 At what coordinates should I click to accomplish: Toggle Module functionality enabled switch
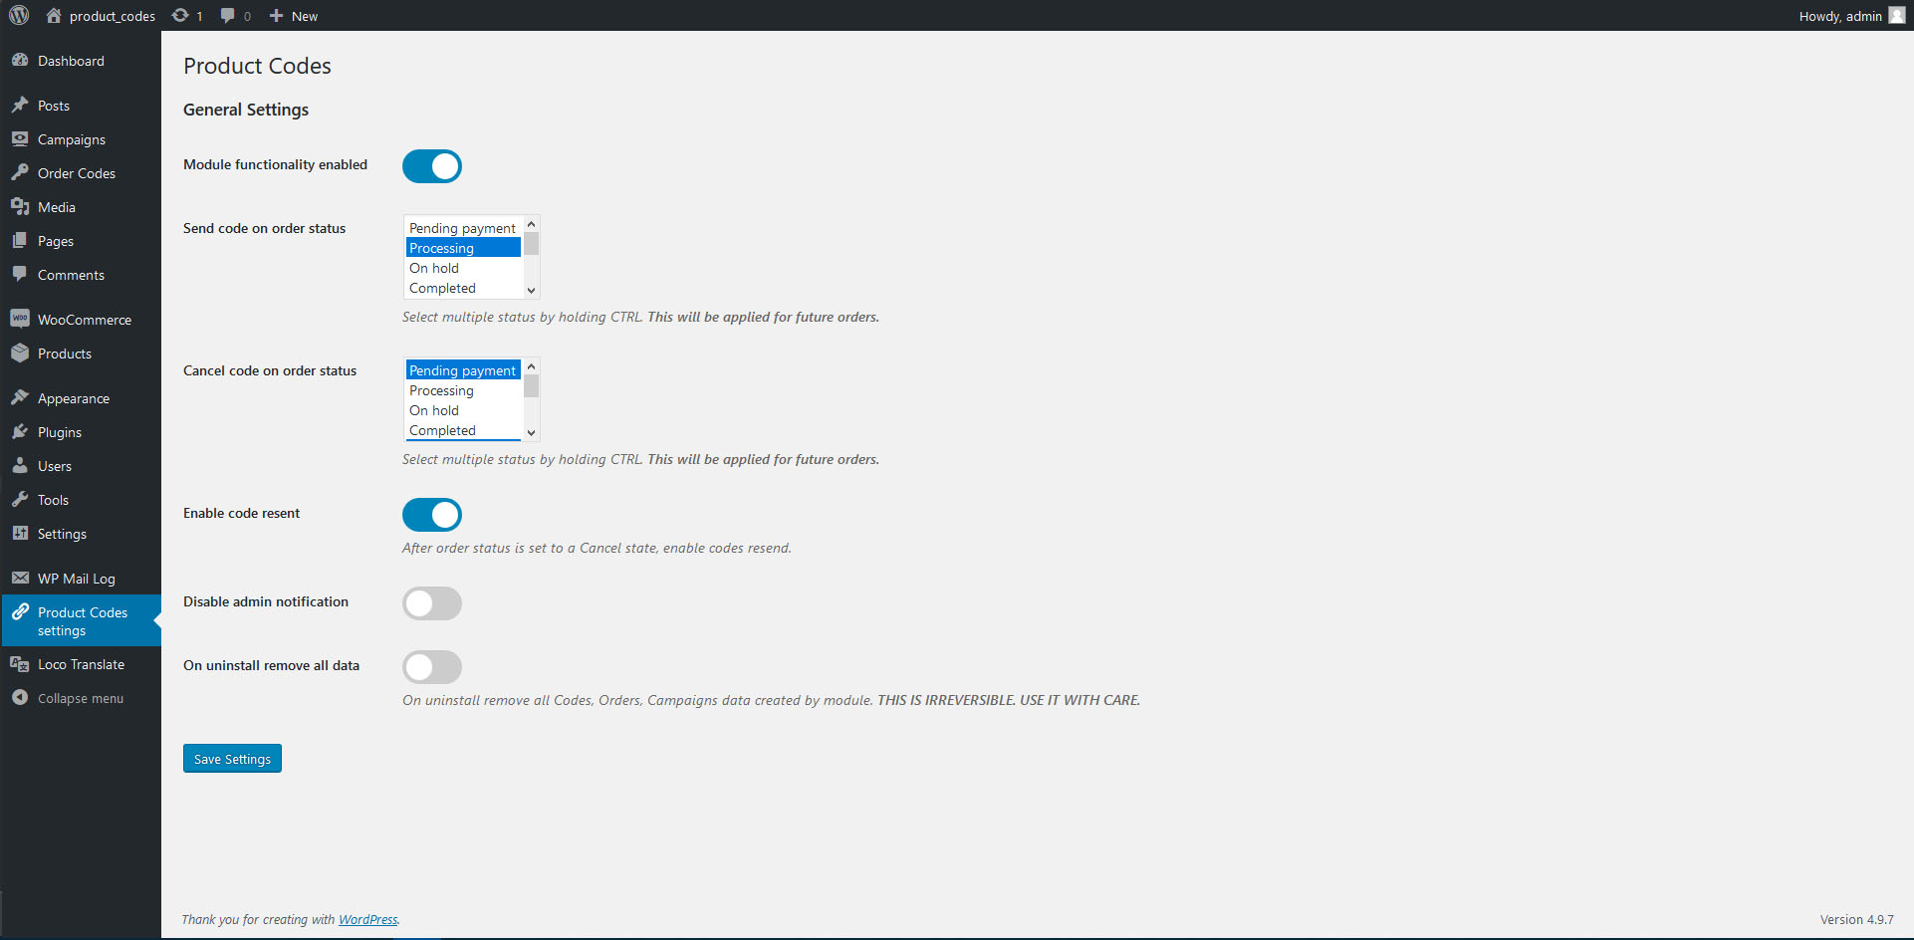432,166
